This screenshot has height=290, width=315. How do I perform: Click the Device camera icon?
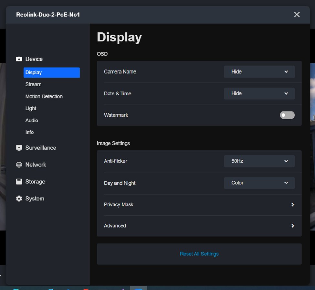coord(19,59)
